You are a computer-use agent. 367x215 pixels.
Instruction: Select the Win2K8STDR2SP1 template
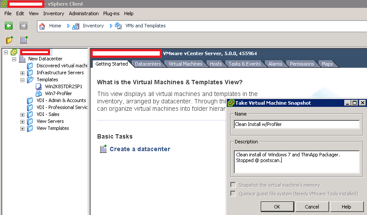(x=63, y=86)
